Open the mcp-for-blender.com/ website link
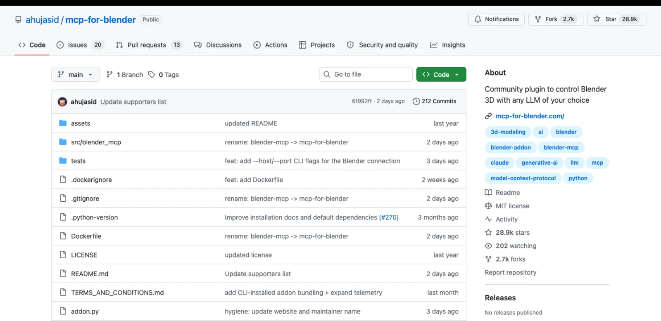 530,116
